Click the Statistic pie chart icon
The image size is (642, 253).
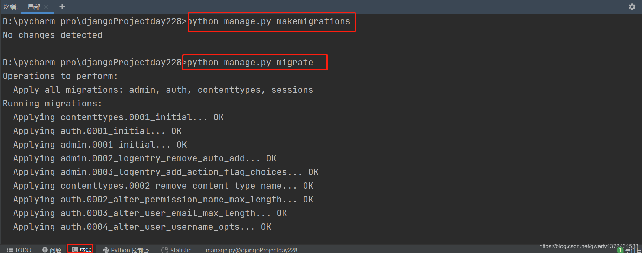(164, 250)
